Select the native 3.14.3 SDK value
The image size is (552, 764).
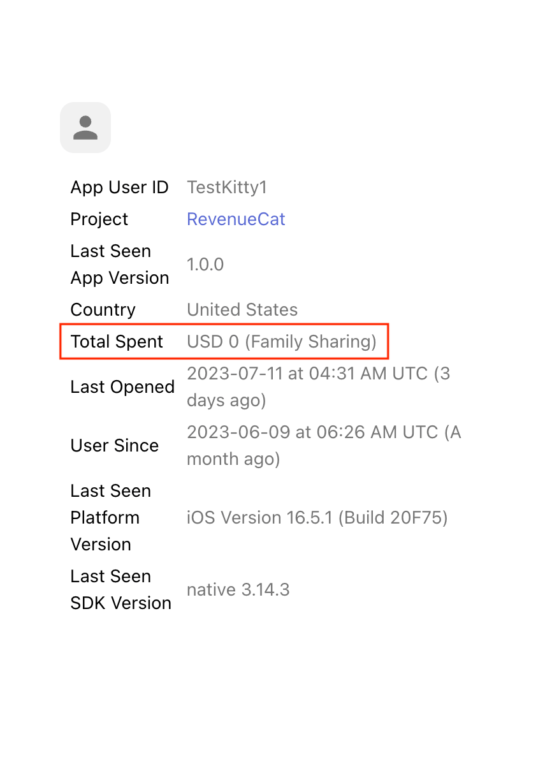238,589
